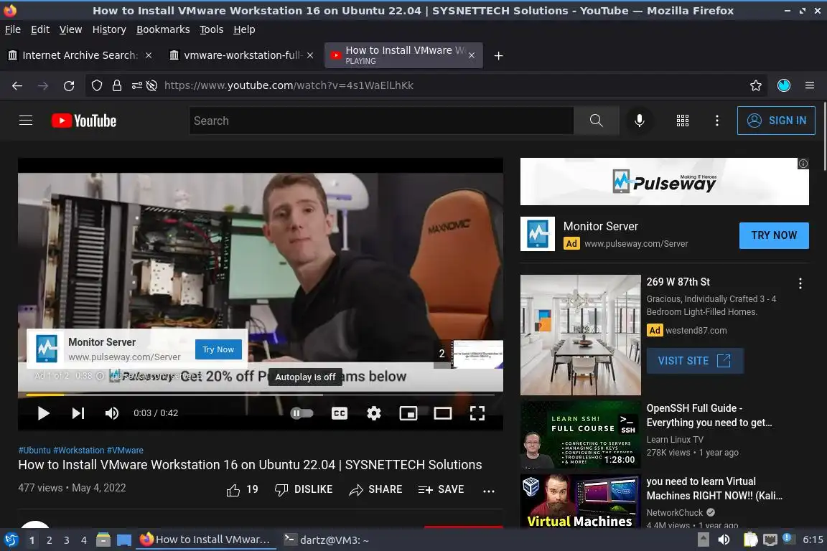Open the #Ubuntu hashtag link
The height and width of the screenshot is (551, 827).
[x=34, y=451]
